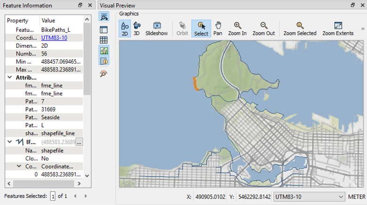This screenshot has height=205, width=367.
Task: Click the Zoom In tool
Action: coord(237,29)
